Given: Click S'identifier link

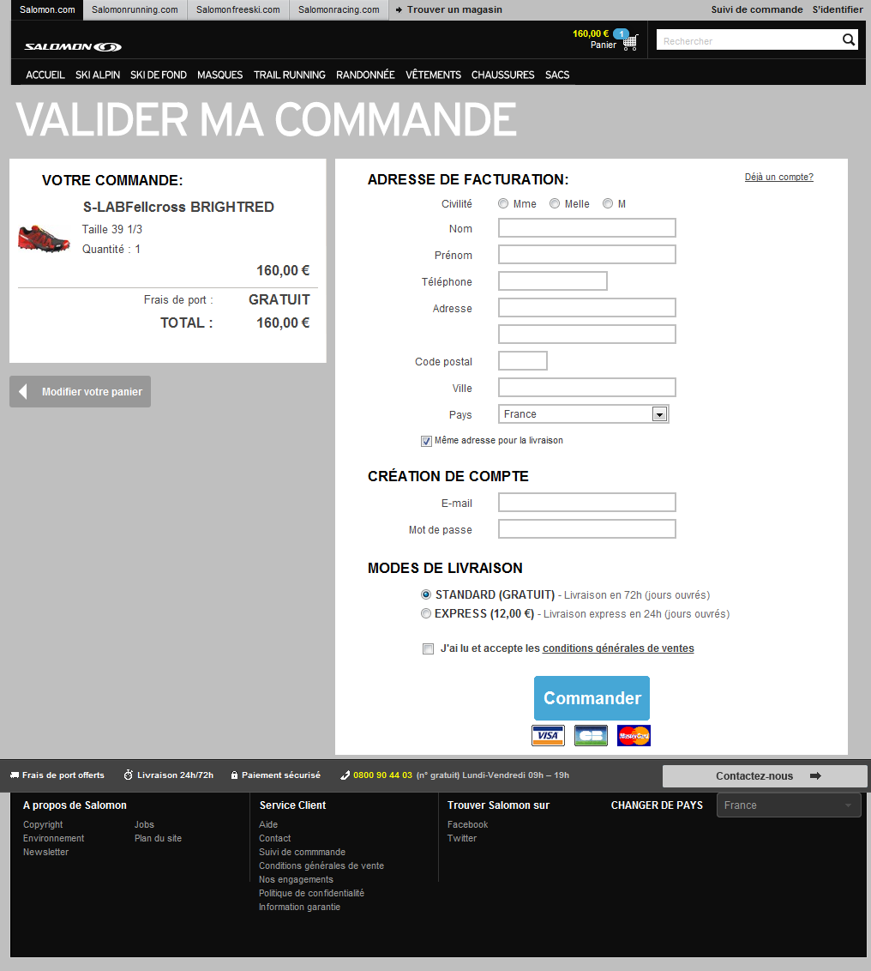Looking at the screenshot, I should 838,10.
